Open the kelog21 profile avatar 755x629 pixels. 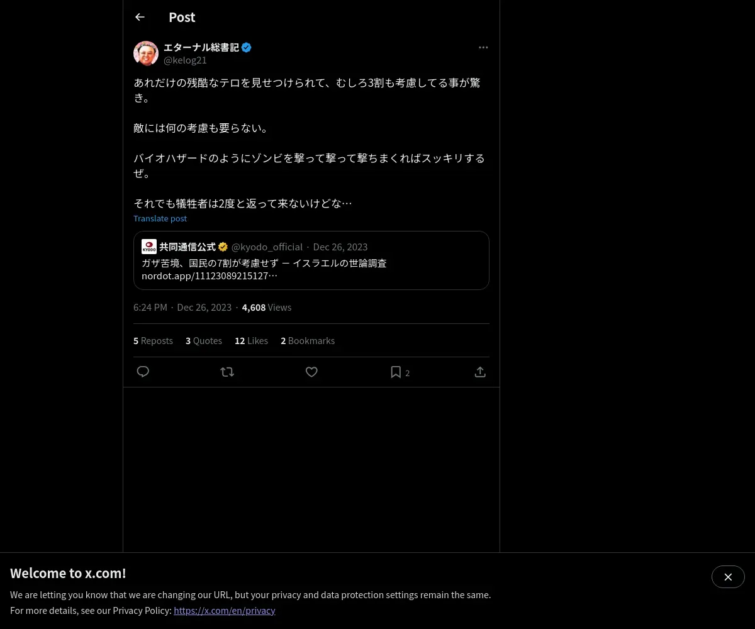[146, 53]
